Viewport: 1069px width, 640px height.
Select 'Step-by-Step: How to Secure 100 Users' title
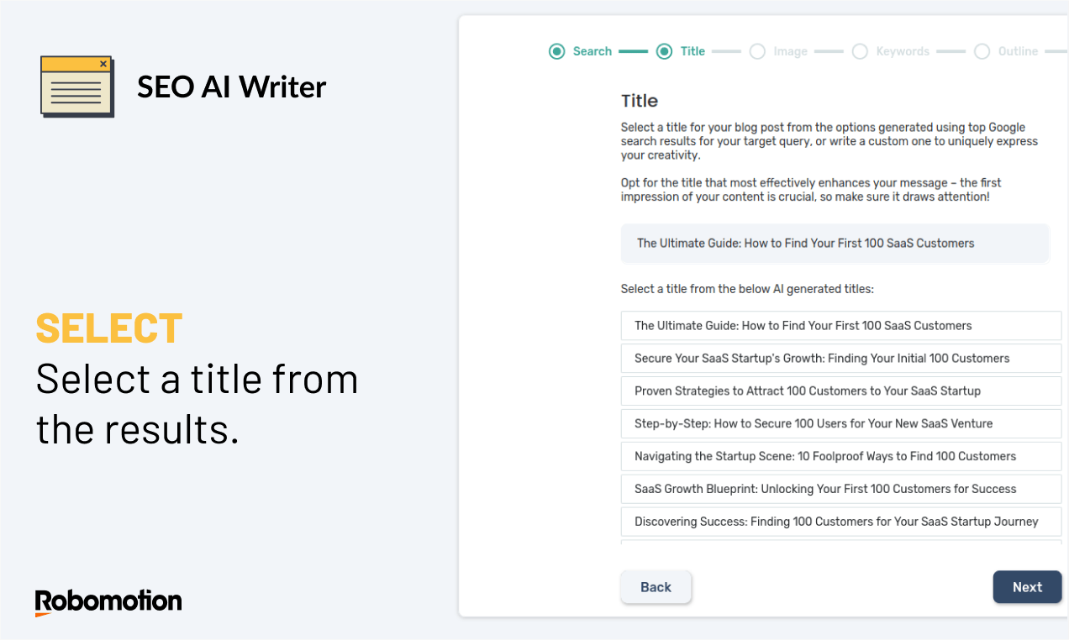[x=841, y=424]
